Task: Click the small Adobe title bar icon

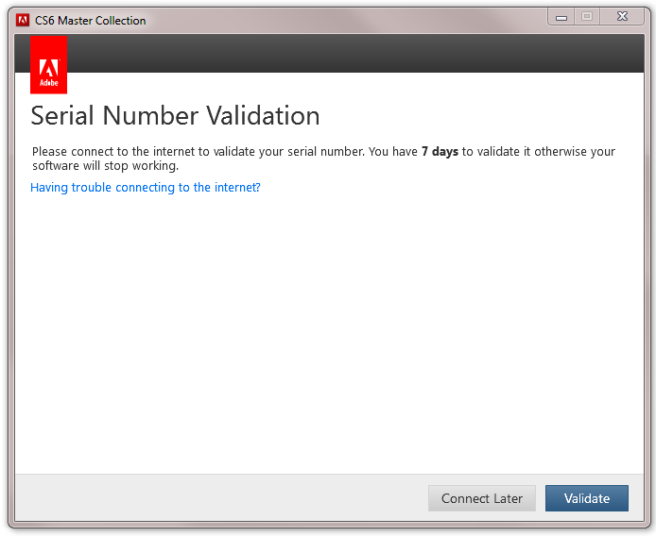Action: point(23,20)
